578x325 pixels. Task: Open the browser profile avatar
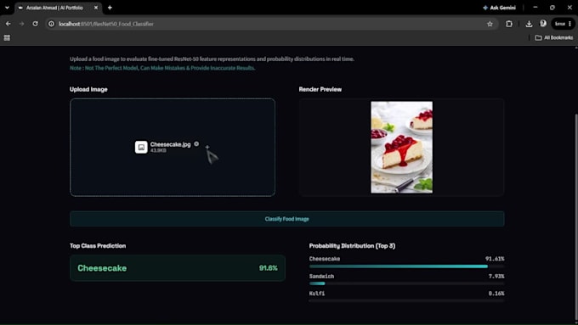tap(543, 24)
